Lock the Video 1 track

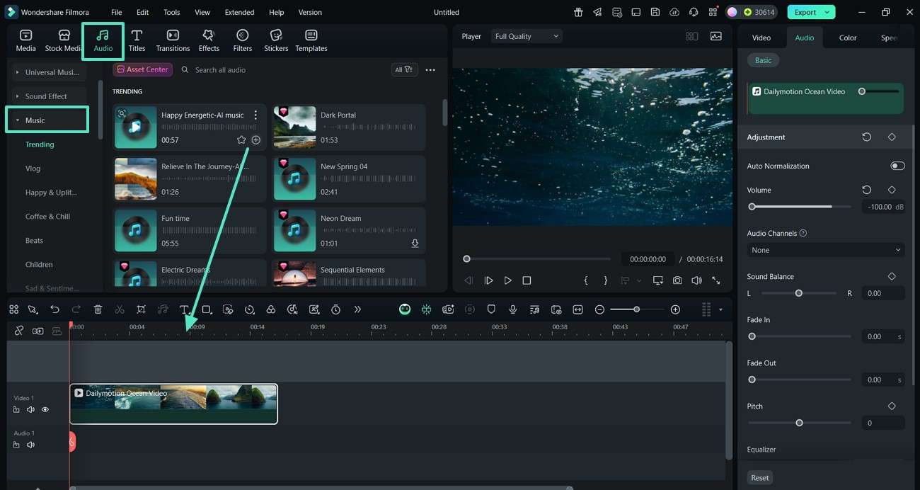click(x=16, y=409)
